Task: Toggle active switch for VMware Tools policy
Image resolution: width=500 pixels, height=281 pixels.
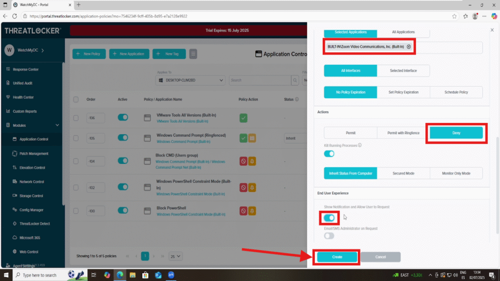Action: coord(123,117)
